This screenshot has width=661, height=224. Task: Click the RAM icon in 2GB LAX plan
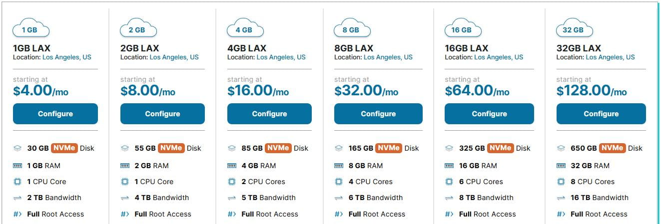[x=125, y=166]
